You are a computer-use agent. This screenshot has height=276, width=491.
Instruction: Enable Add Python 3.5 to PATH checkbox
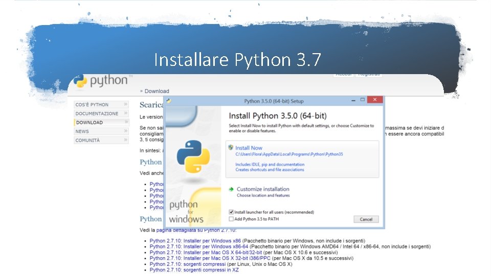click(231, 219)
